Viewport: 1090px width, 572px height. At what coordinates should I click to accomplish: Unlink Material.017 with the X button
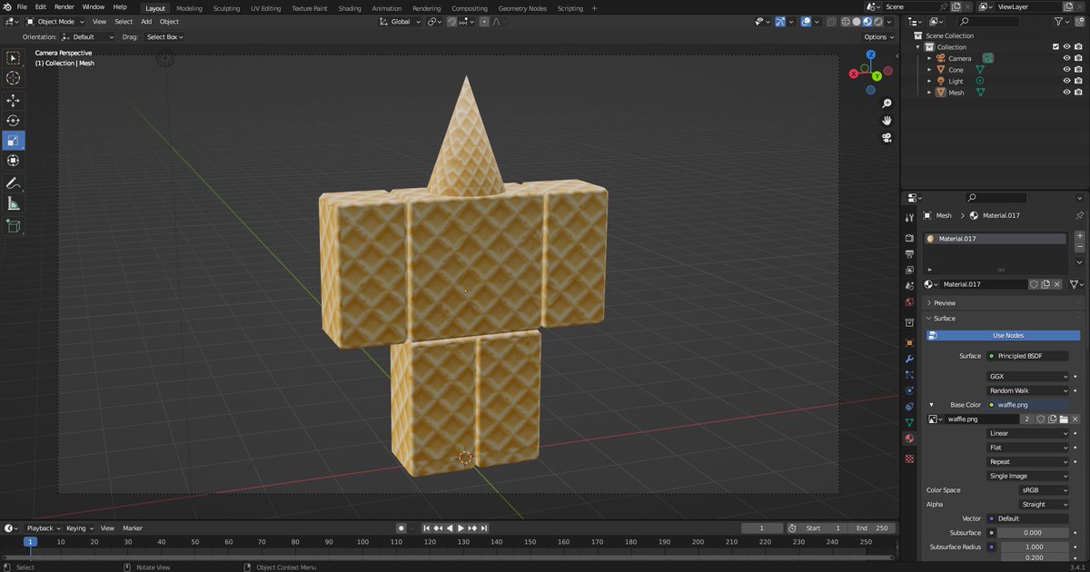(1055, 284)
